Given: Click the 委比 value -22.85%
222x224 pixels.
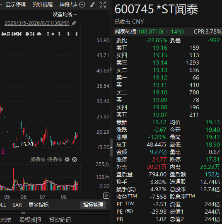Looking at the screenshot, I should tap(156, 41).
